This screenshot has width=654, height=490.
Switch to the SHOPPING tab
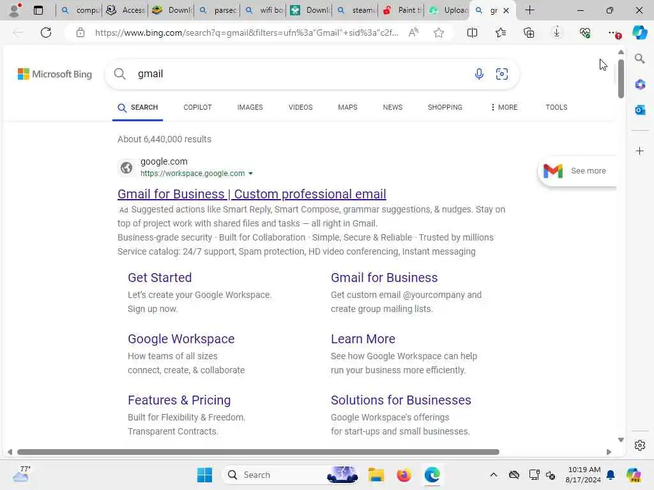point(445,107)
